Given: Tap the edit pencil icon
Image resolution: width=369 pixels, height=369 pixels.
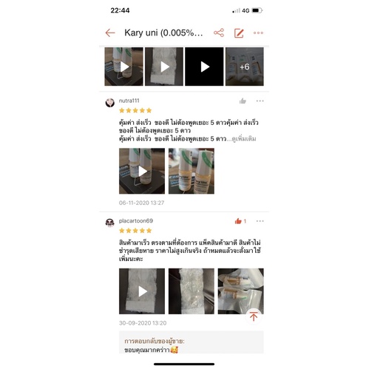Looking at the screenshot, I should [x=239, y=33].
